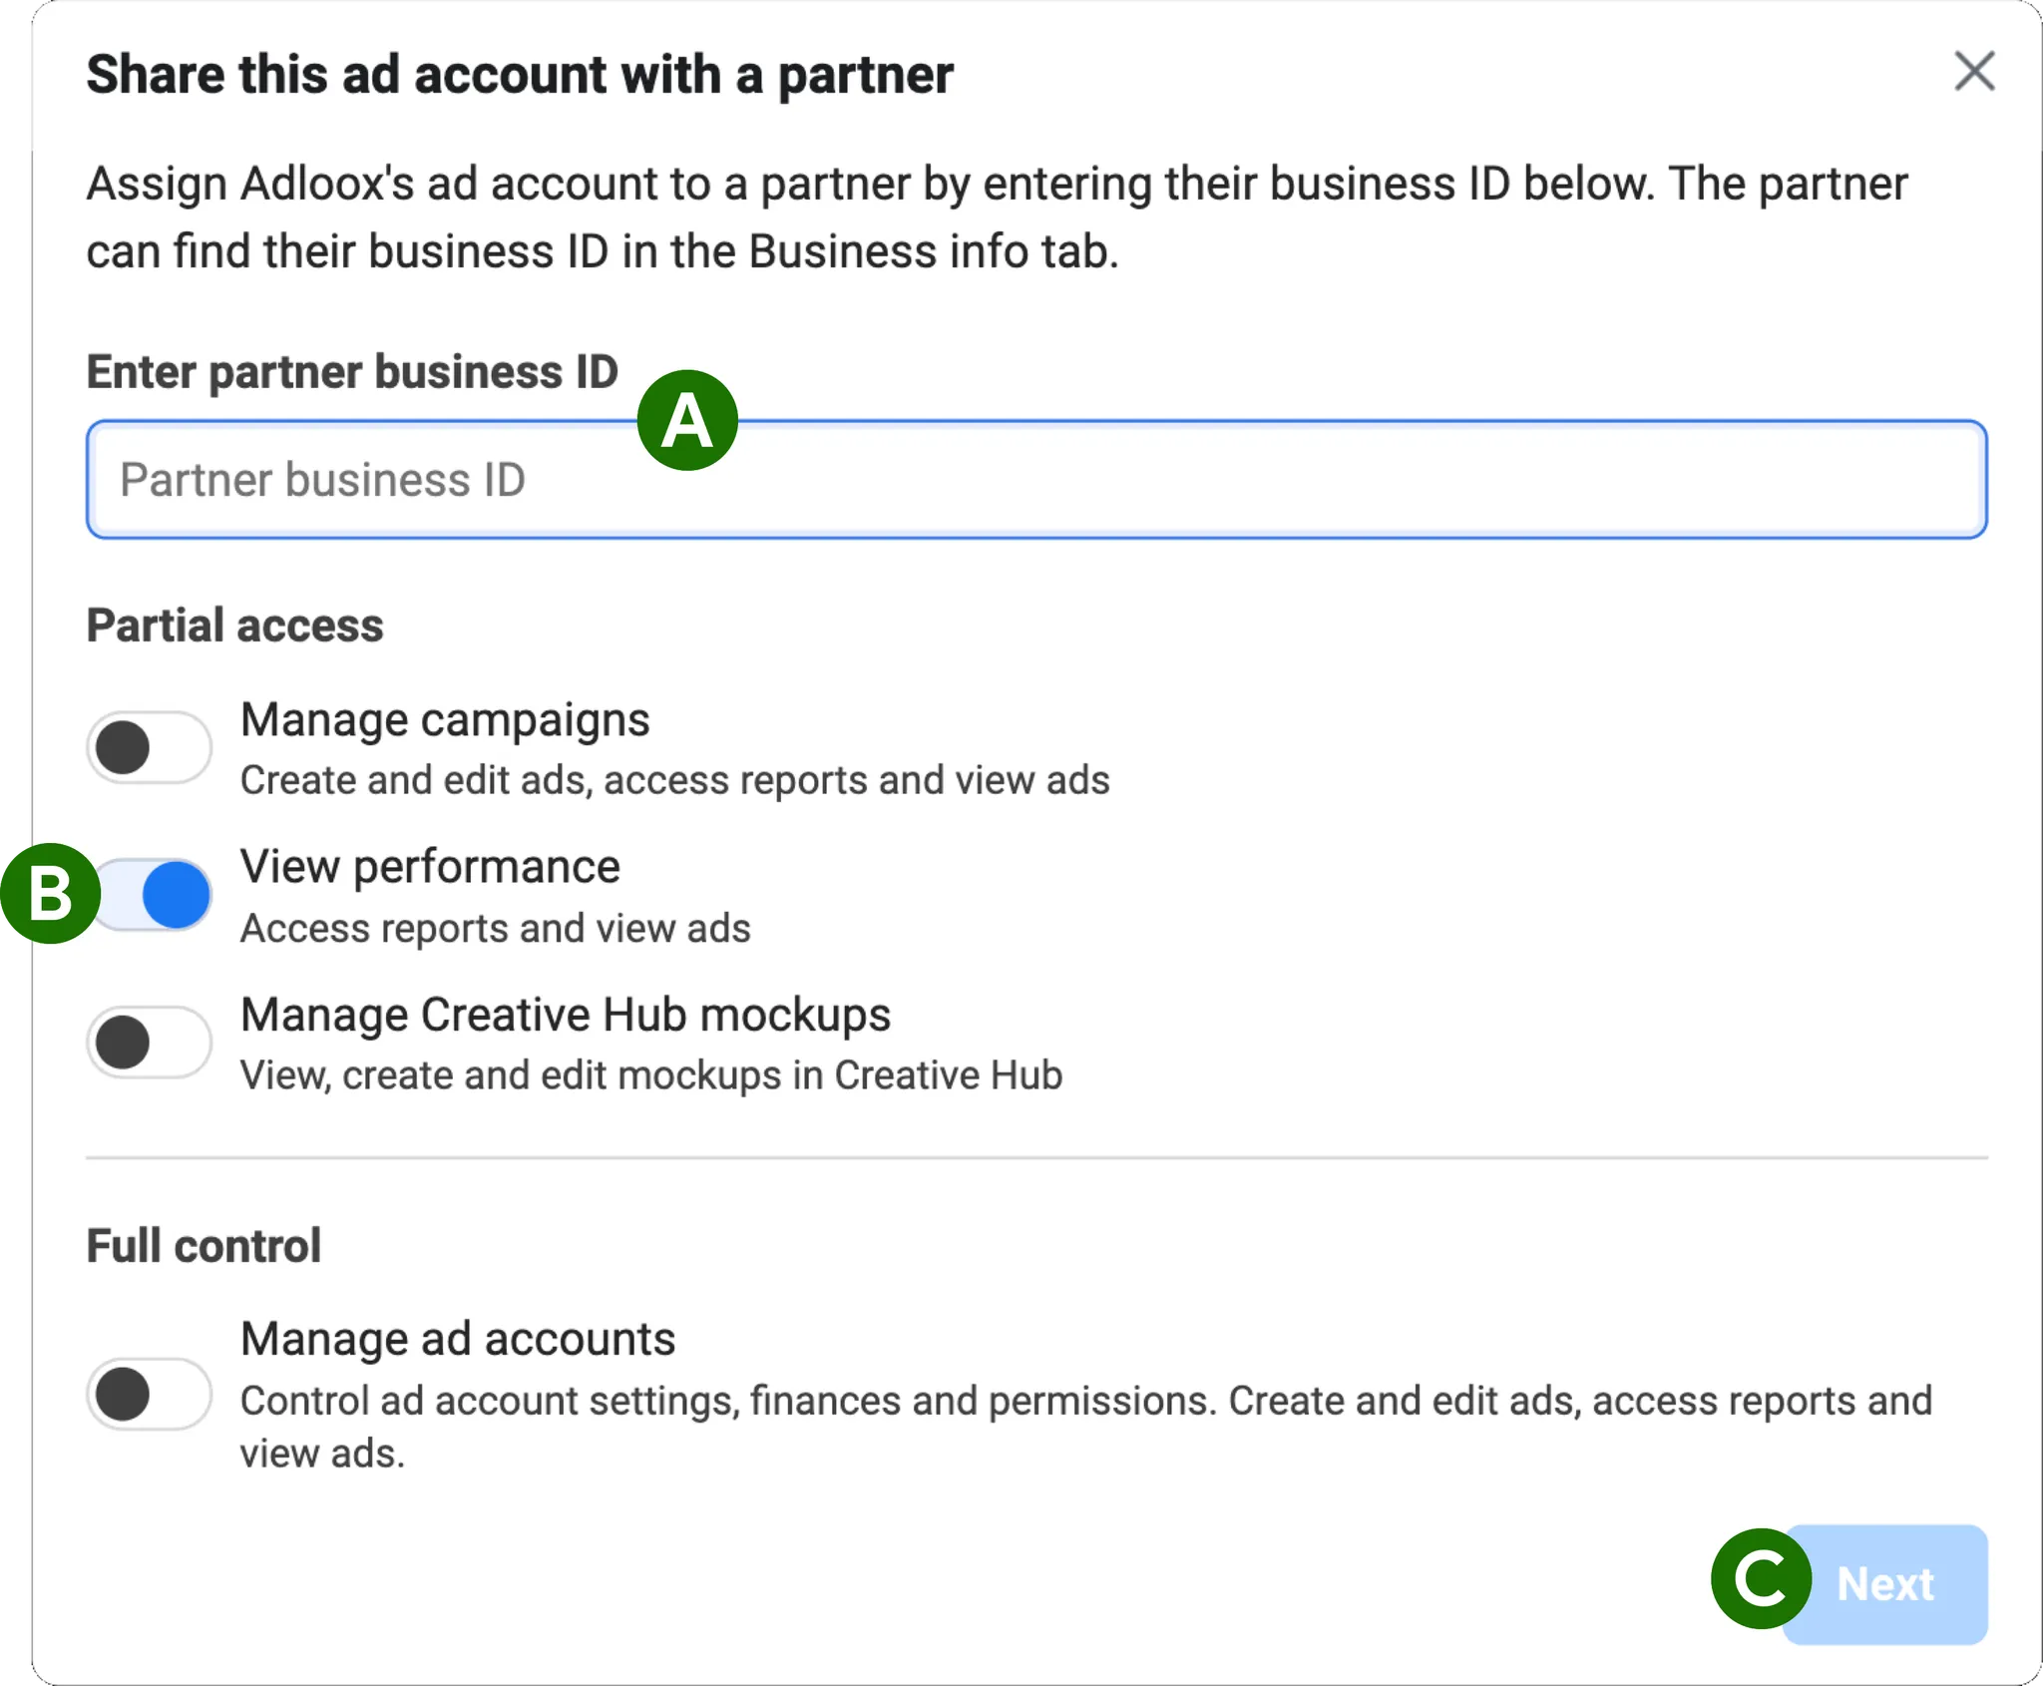Click the Manage ad accounts label
This screenshot has width=2043, height=1686.
coord(458,1339)
